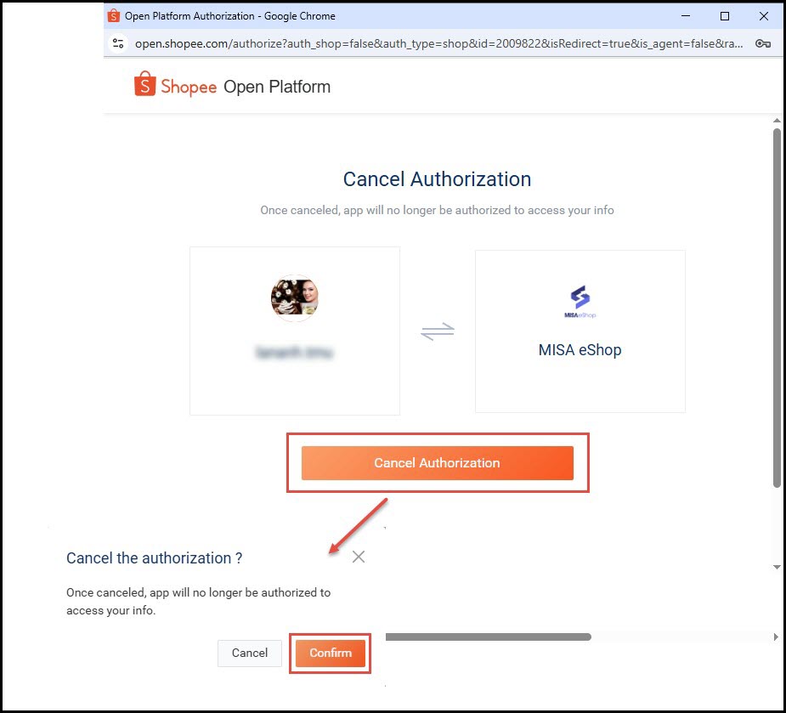Click the Chrome title bar Shopee favicon
The width and height of the screenshot is (786, 713).
[x=114, y=15]
